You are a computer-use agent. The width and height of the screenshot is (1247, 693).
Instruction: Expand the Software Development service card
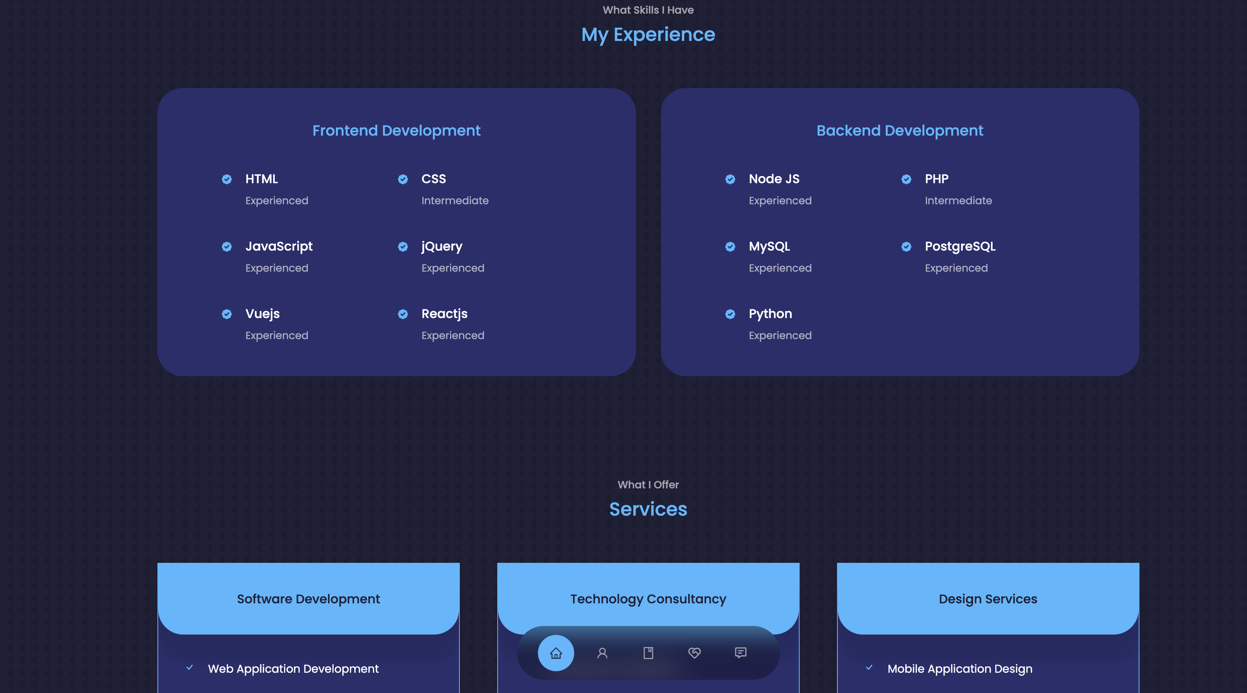[x=308, y=599]
